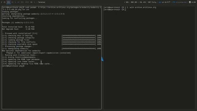Switch to workspace VIII
197x111 pixels.
27,2
